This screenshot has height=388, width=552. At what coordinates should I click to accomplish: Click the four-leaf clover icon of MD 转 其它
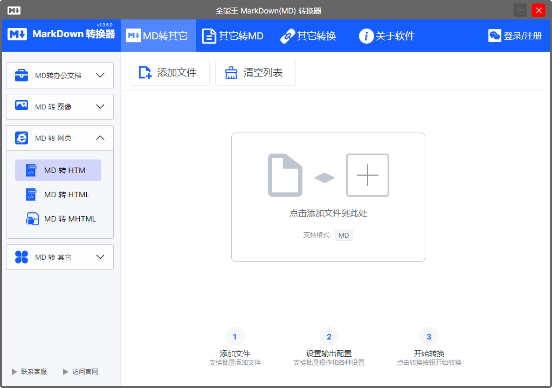[22, 257]
